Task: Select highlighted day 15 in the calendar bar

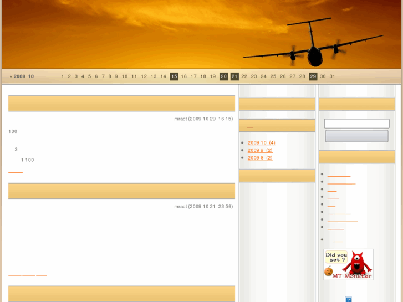Action: [x=174, y=76]
